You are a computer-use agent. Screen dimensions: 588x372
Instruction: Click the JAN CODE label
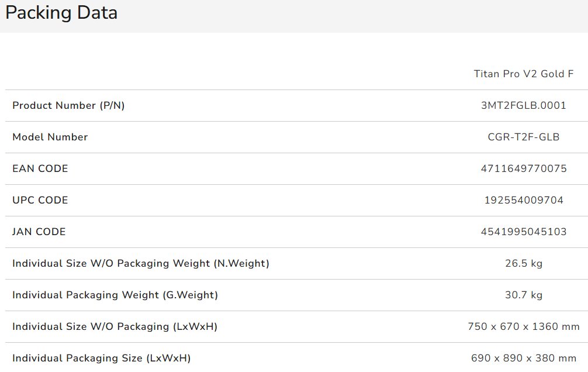39,232
